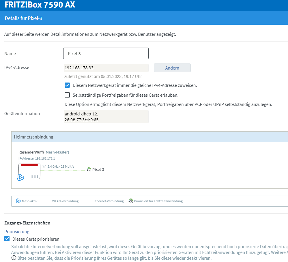Click the FRITZ!Box router device icon
The height and width of the screenshot is (262, 288).
29,171
